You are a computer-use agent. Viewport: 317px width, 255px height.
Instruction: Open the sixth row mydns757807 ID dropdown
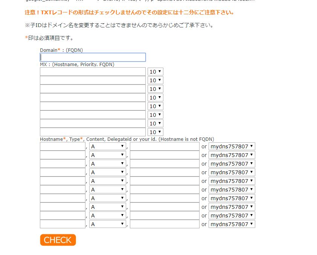coord(232,190)
